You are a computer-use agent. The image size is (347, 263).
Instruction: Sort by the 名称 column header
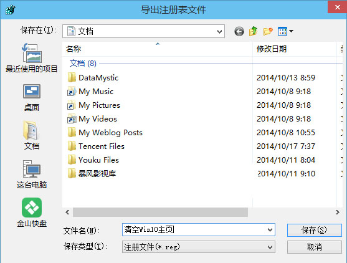click(x=157, y=49)
